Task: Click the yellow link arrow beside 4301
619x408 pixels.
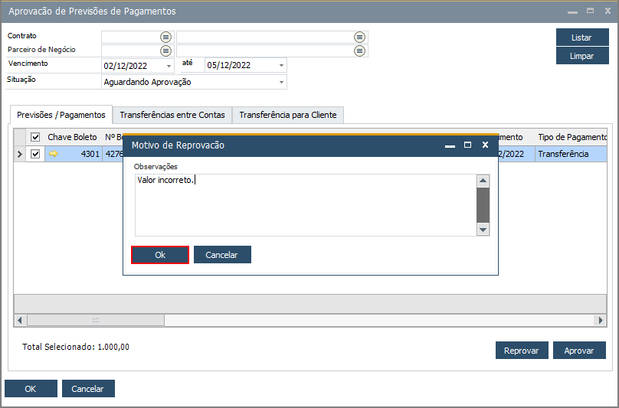Action: tap(54, 154)
